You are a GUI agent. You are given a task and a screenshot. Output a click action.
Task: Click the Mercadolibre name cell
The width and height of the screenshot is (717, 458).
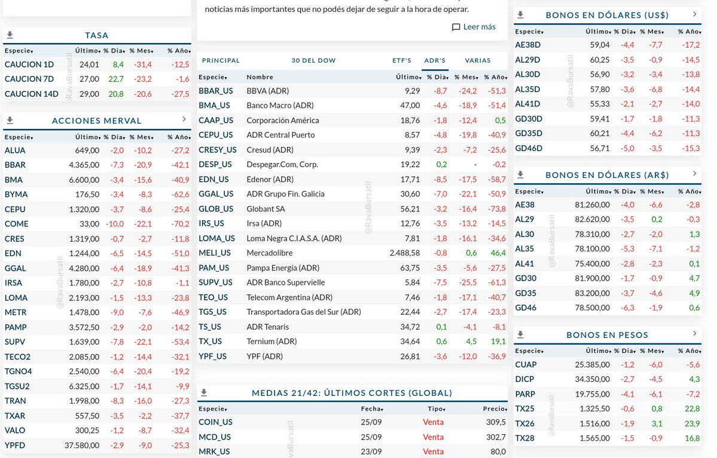click(269, 253)
